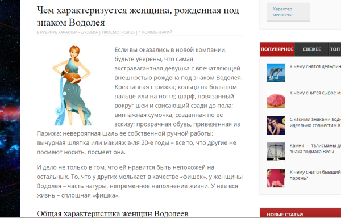Switch to the СВЕЖЕЕ tab
This screenshot has width=341, height=218.
coord(311,49)
